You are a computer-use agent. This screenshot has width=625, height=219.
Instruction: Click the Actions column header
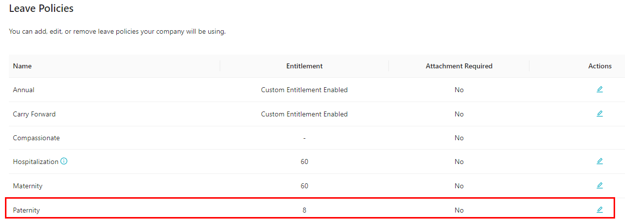600,66
